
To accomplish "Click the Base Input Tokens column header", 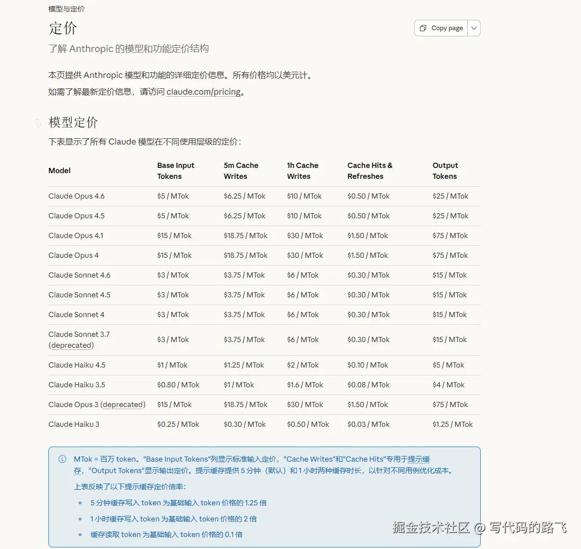I will click(x=176, y=171).
